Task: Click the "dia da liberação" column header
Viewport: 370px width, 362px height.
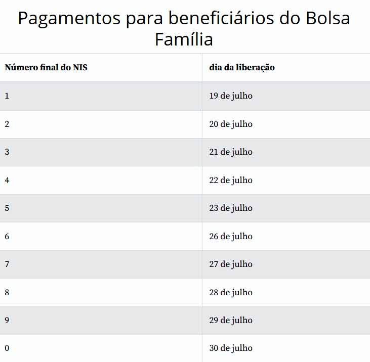Action: [x=242, y=67]
